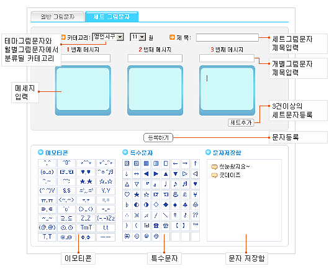Insert the filled heart special character
The image size is (329, 269).
[x=195, y=184]
